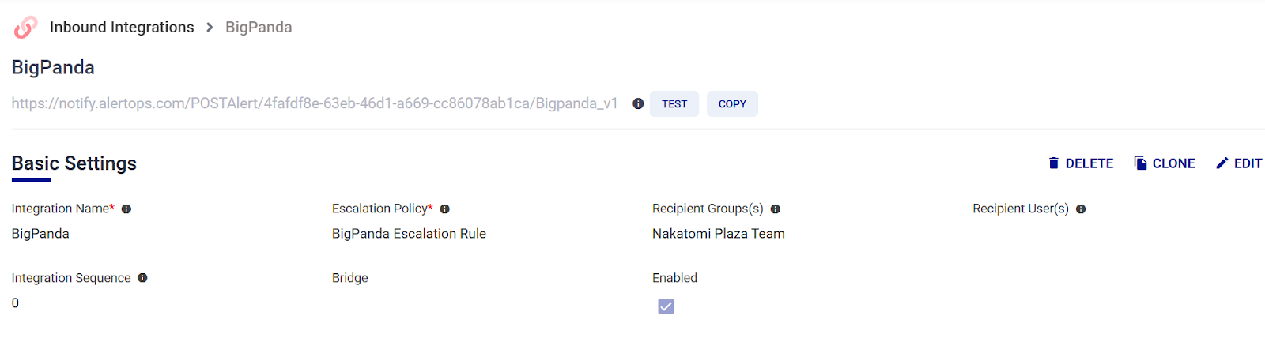Go back to Inbound Integrations breadcrumb
The image size is (1265, 357).
point(122,28)
